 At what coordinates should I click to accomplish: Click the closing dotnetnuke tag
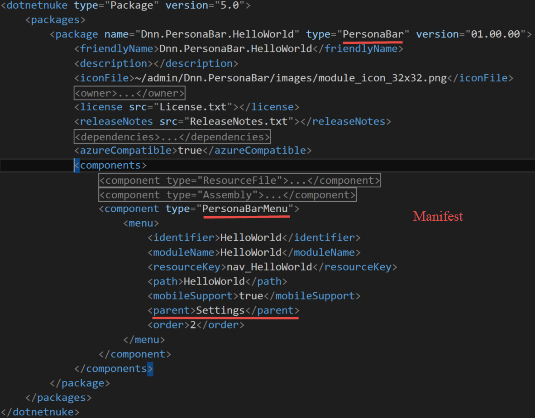tap(40, 412)
